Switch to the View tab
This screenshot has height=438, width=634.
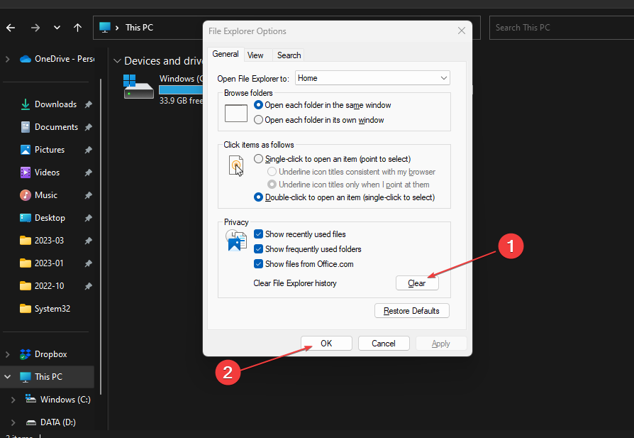(x=255, y=55)
